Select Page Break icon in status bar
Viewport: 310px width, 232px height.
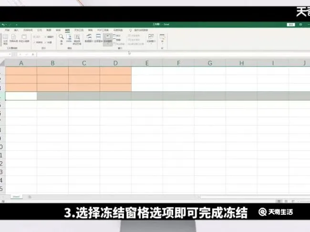coord(293,201)
